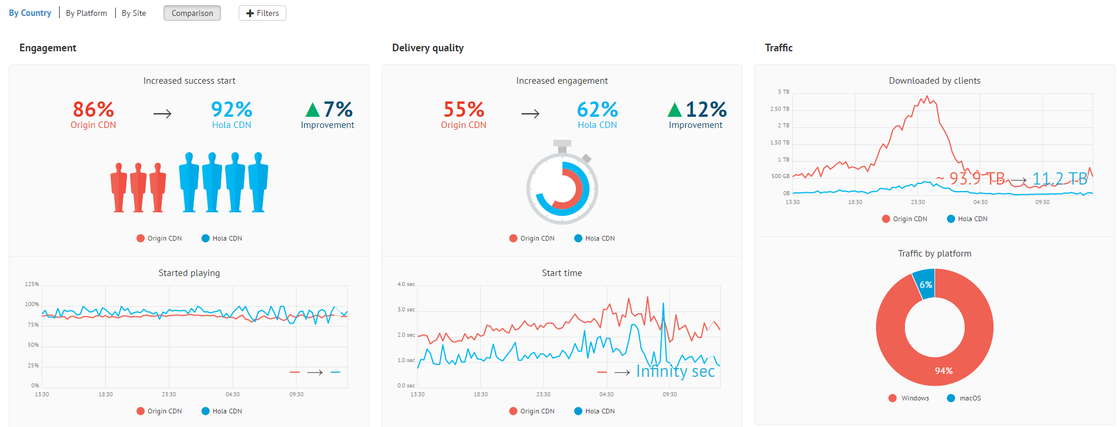Click the green 12% improvement triangle
Viewport: 1117px width, 427px height.
coord(675,110)
